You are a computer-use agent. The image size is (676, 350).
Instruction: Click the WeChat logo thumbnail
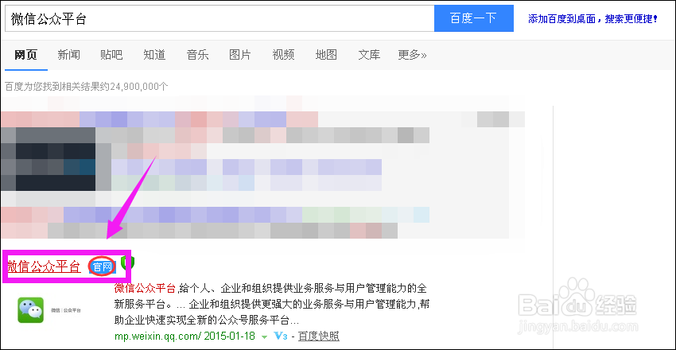(x=30, y=310)
